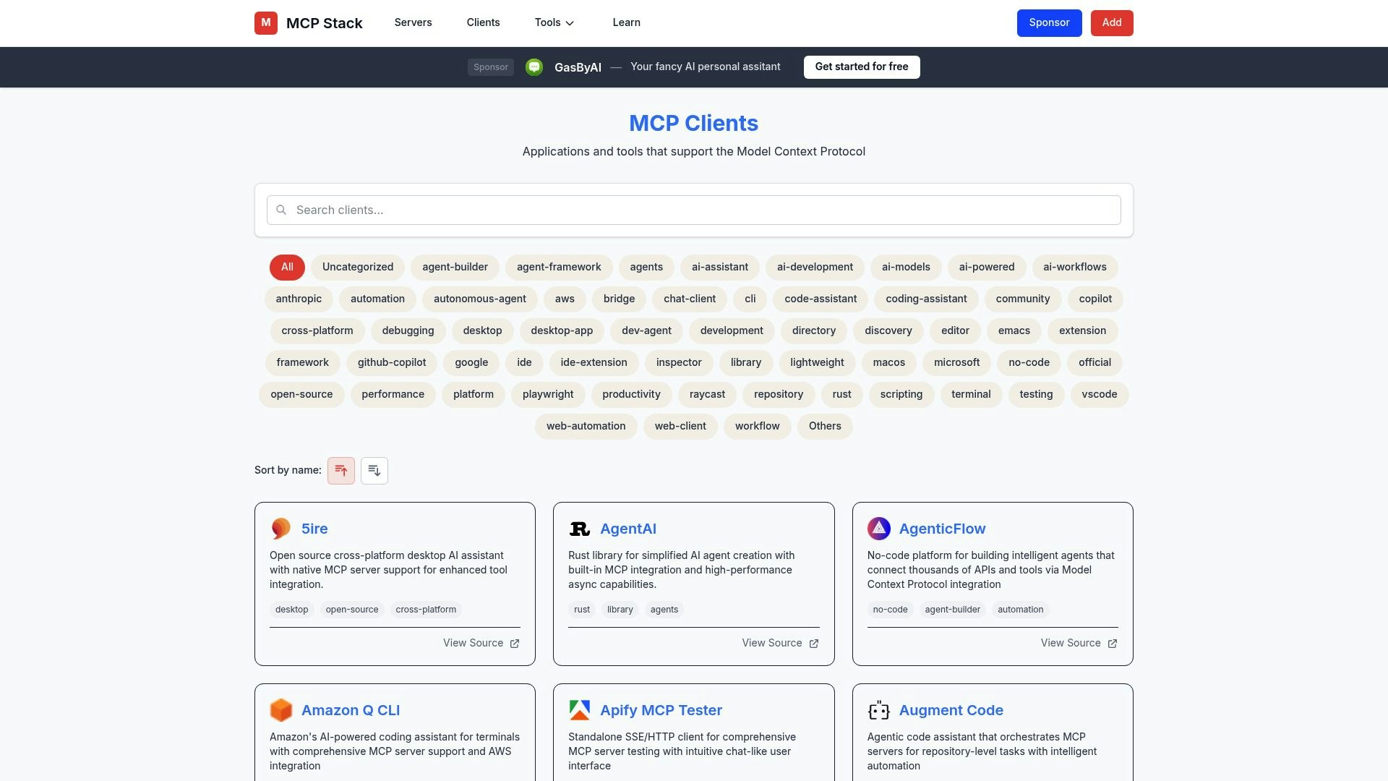Click the Sponsor label in the banner
1388x781 pixels.
click(491, 67)
